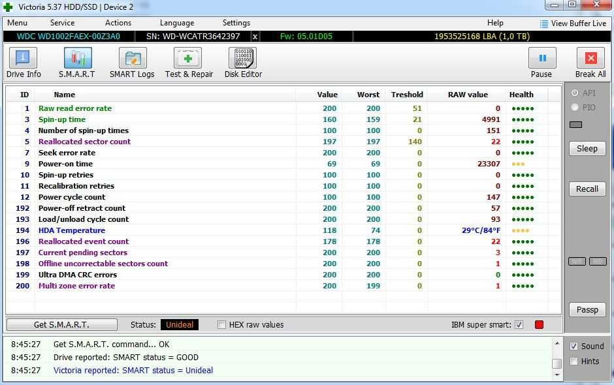614x385 pixels.
Task: Enable the Hints checkbox
Action: coord(574,362)
